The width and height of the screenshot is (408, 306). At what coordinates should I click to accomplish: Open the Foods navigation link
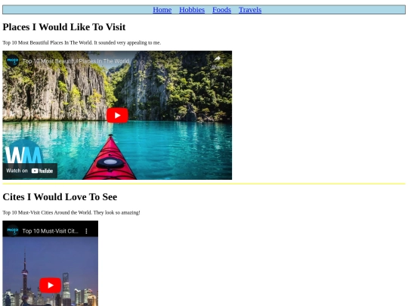point(221,10)
